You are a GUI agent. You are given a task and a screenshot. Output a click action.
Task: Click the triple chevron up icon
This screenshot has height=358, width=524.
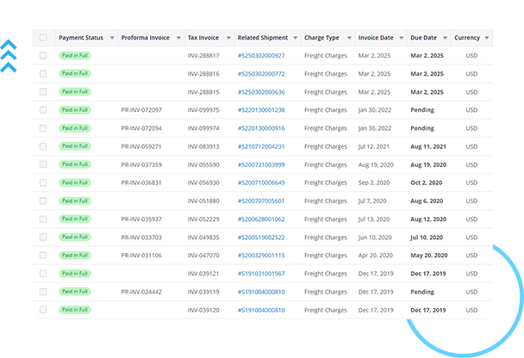coord(11,56)
